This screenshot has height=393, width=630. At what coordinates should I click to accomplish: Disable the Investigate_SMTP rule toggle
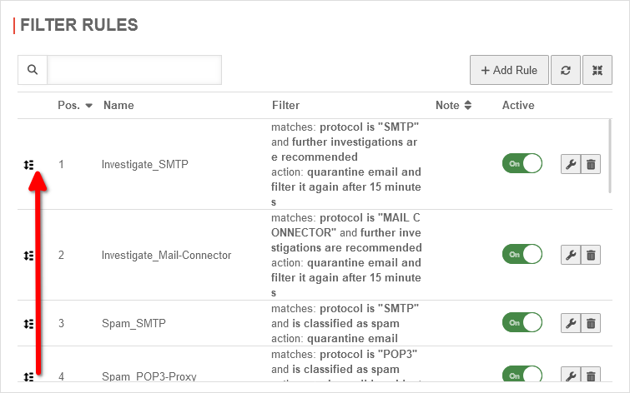[x=522, y=163]
